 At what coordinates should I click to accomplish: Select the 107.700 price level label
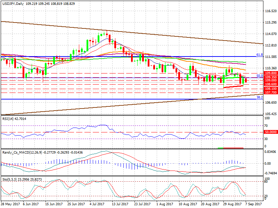pos(271,92)
